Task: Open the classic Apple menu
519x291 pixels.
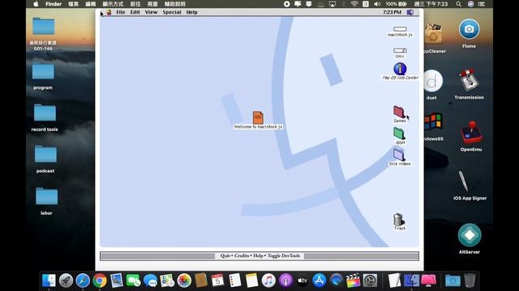Action: 109,12
